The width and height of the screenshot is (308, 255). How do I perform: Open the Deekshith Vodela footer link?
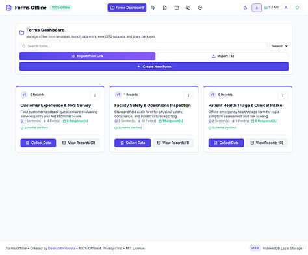point(62,249)
